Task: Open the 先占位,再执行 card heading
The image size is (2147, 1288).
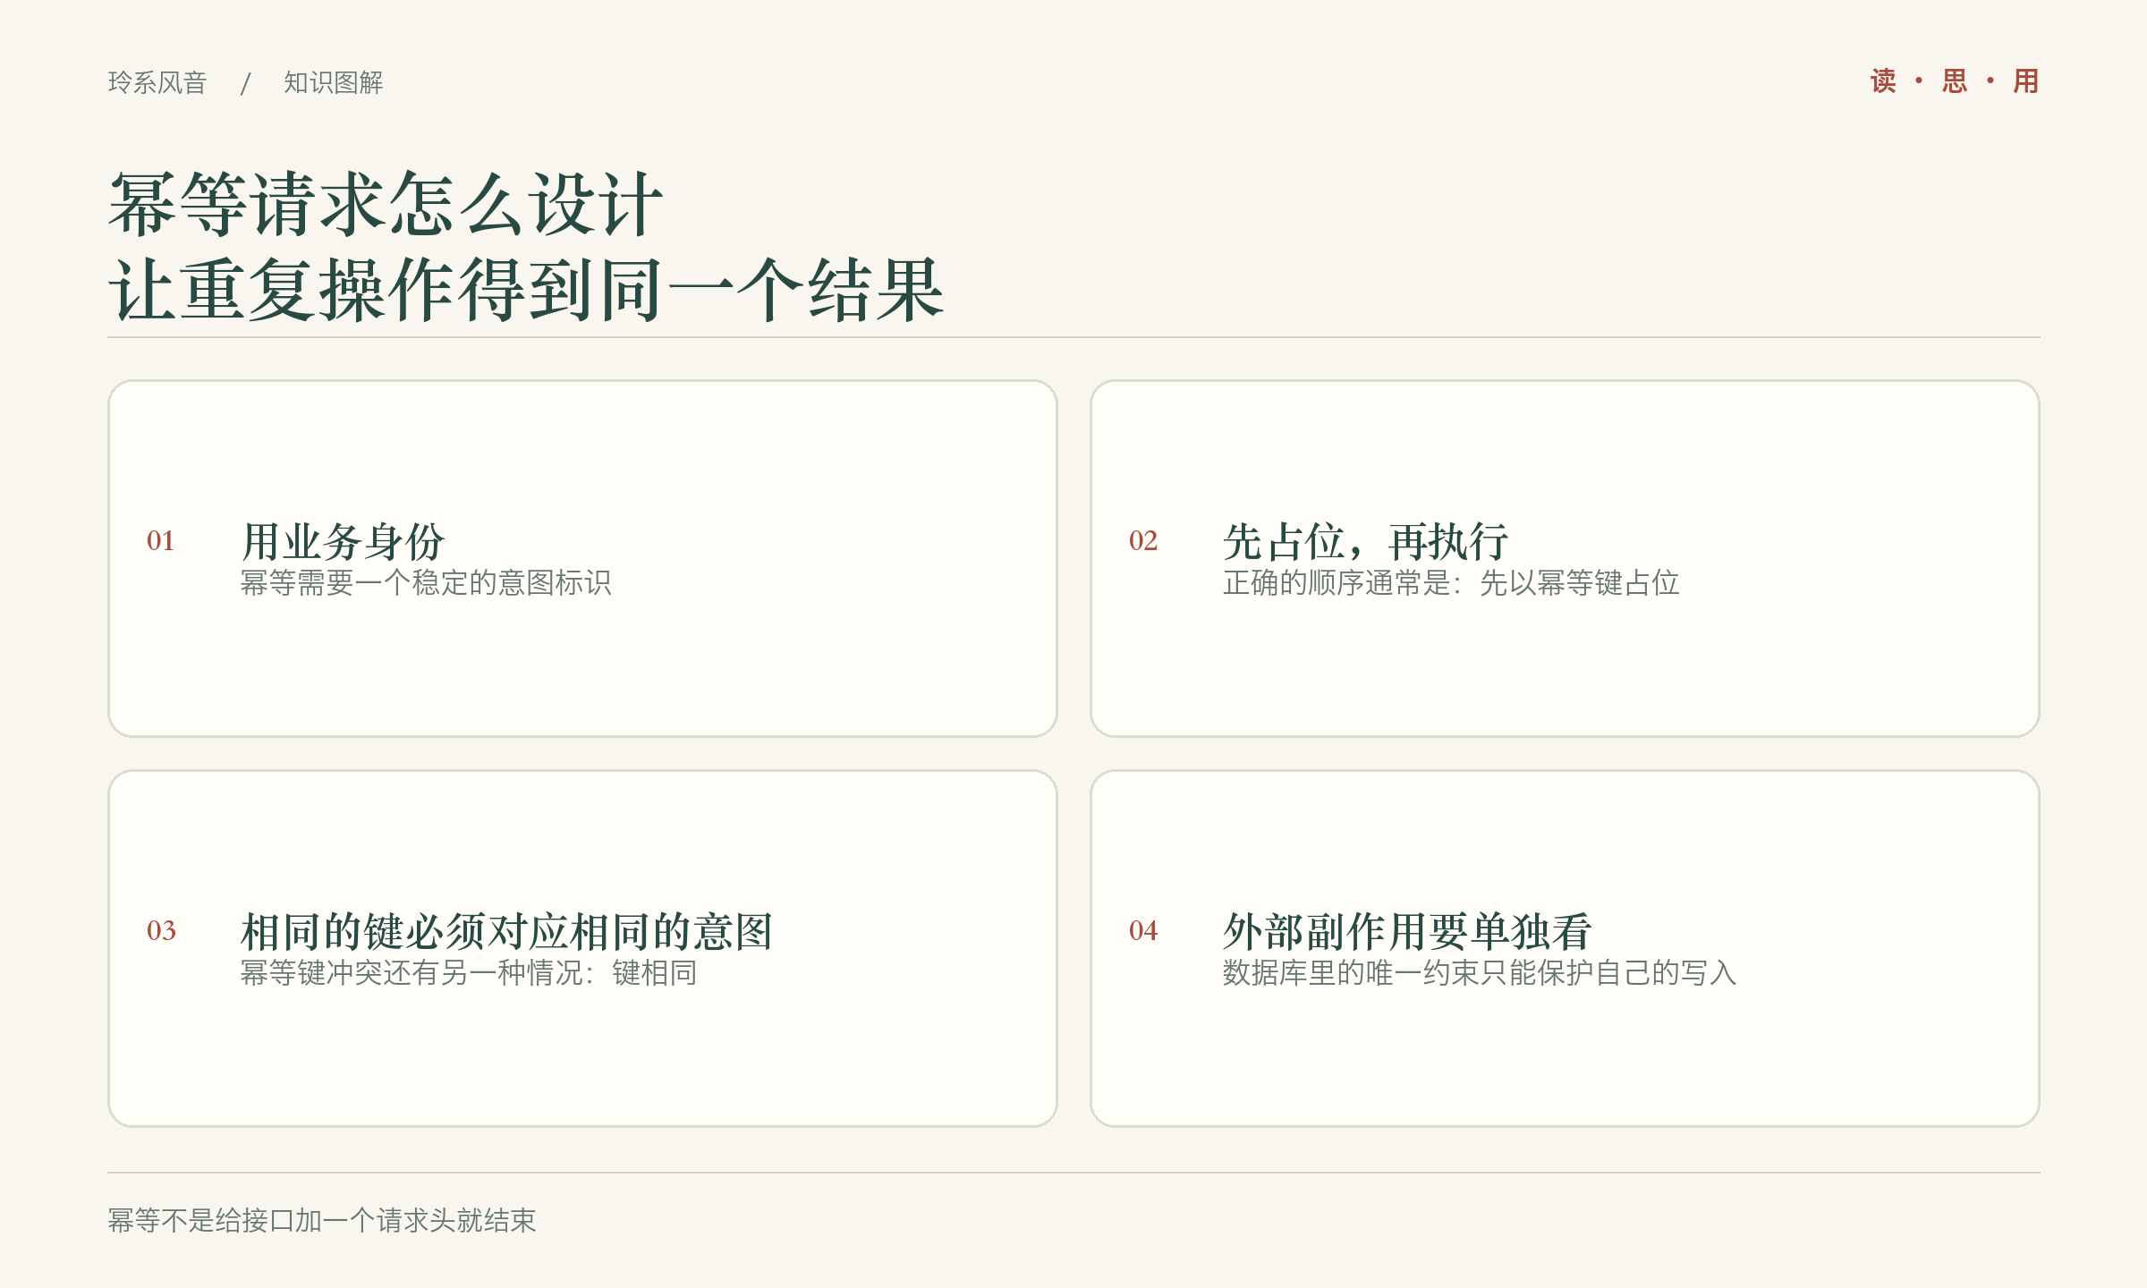Action: 1366,541
